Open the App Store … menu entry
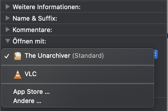 (31, 92)
